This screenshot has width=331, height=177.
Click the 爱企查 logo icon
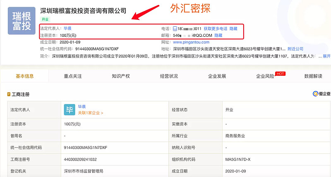(315, 93)
